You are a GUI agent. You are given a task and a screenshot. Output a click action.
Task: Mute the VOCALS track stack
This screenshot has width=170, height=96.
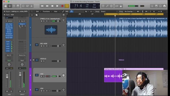click(41, 61)
